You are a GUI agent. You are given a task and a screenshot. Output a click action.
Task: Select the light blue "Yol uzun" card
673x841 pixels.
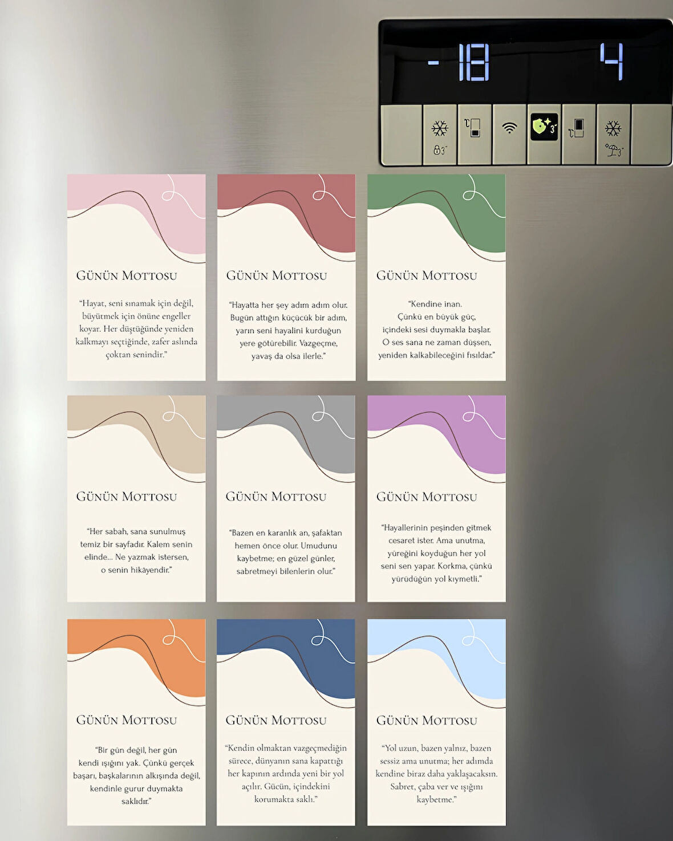click(436, 722)
